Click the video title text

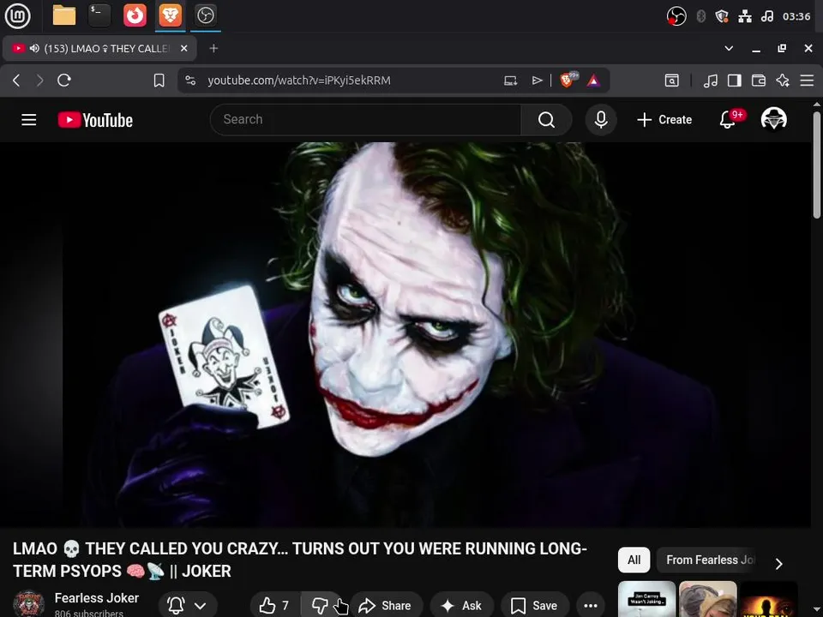(300, 560)
